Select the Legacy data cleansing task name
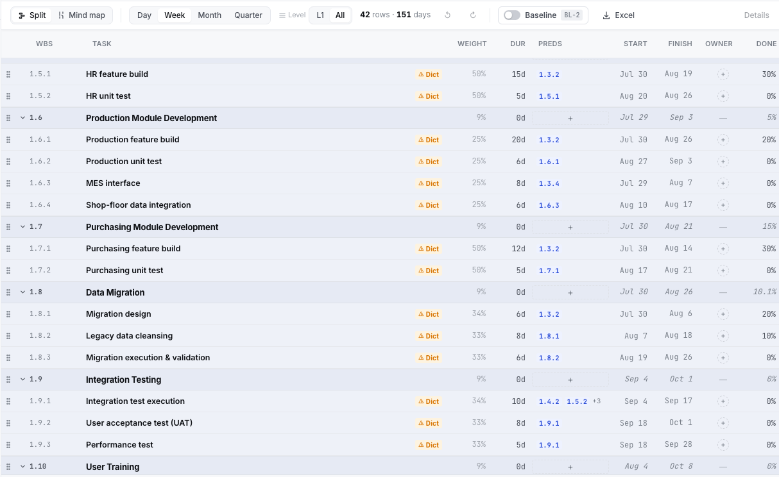This screenshot has height=477, width=779. [129, 336]
